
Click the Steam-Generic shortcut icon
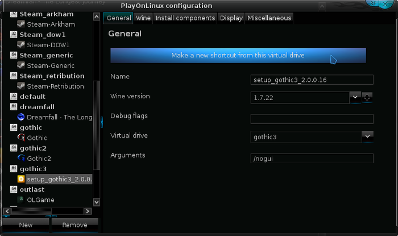(x=21, y=65)
